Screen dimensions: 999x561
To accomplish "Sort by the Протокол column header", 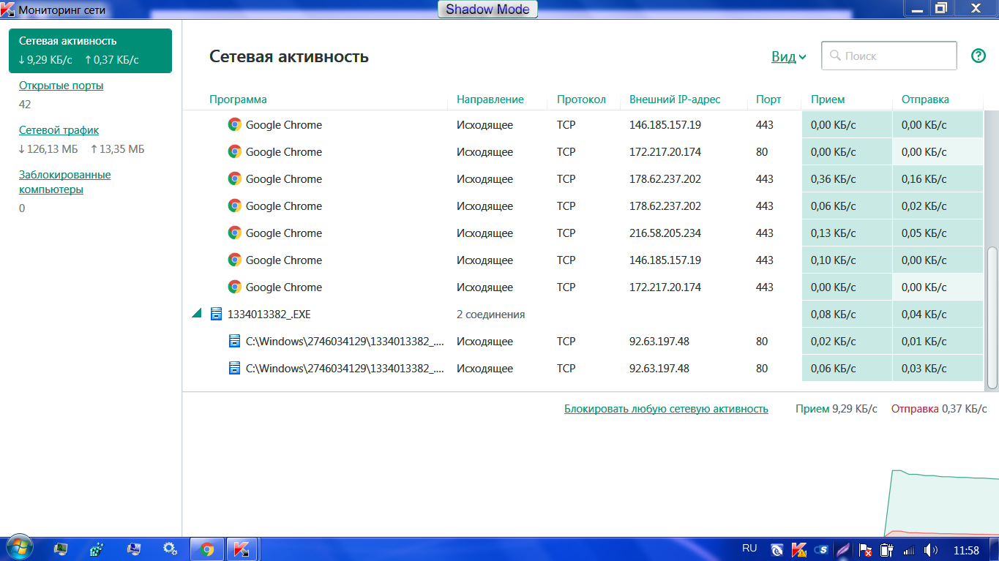I will pyautogui.click(x=581, y=99).
